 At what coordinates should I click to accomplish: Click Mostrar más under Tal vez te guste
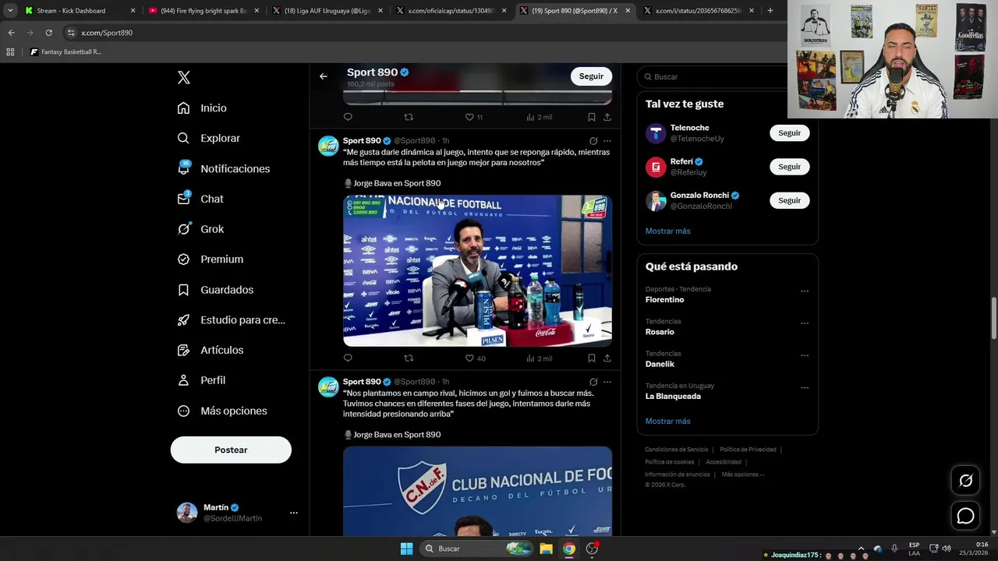(667, 231)
